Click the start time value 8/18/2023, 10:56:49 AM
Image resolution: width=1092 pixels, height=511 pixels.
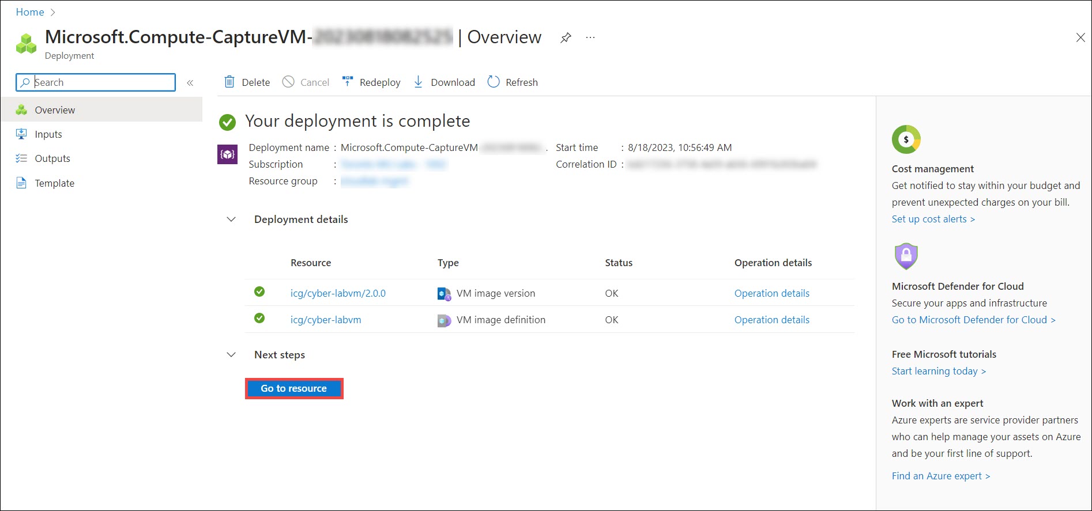(x=680, y=147)
